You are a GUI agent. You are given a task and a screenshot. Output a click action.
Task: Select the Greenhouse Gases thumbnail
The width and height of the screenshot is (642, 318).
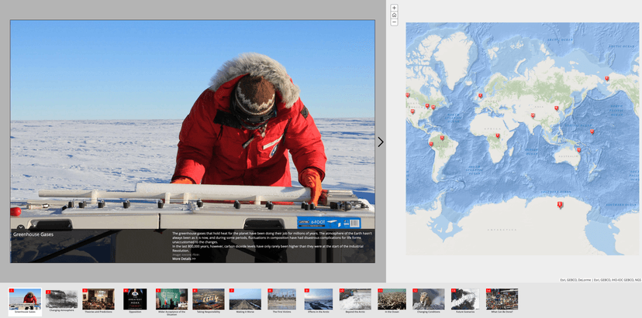click(24, 299)
